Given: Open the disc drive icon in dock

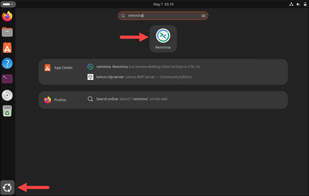Looking at the screenshot, I should 7,95.
